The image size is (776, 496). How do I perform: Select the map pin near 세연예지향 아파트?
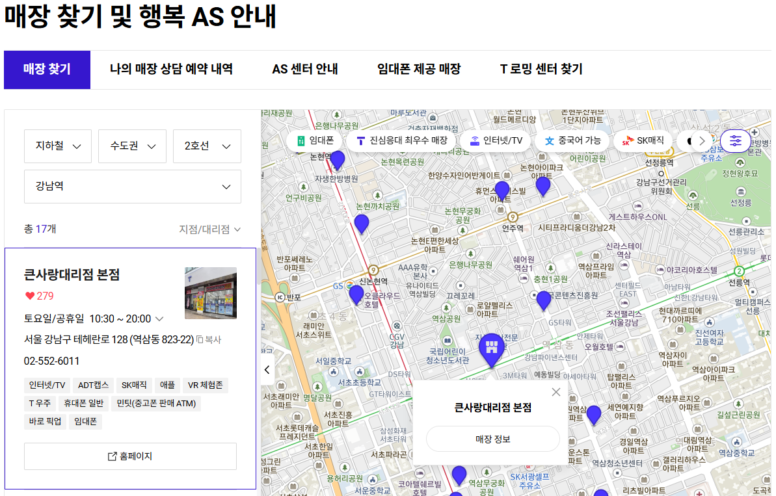(593, 415)
